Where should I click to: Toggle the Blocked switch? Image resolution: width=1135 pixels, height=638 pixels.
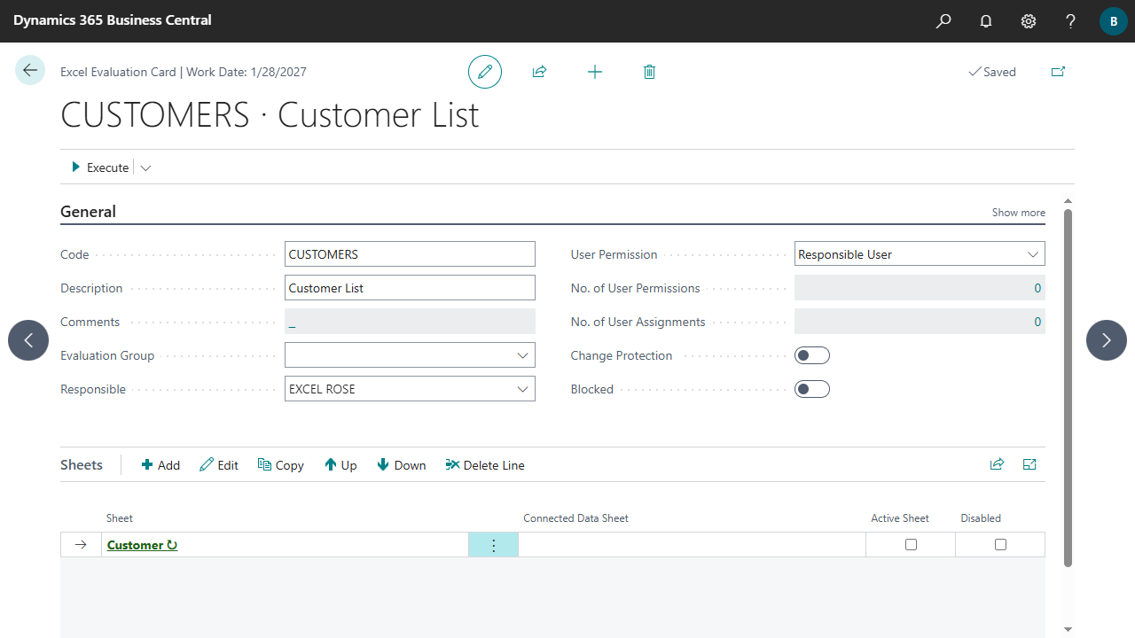[x=811, y=389]
